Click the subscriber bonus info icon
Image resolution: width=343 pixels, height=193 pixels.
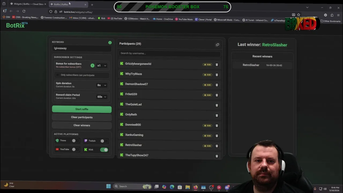(92, 65)
